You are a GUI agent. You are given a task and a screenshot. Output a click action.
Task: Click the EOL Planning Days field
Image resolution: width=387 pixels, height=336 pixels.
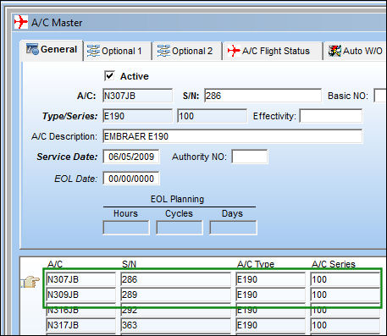pos(233,228)
